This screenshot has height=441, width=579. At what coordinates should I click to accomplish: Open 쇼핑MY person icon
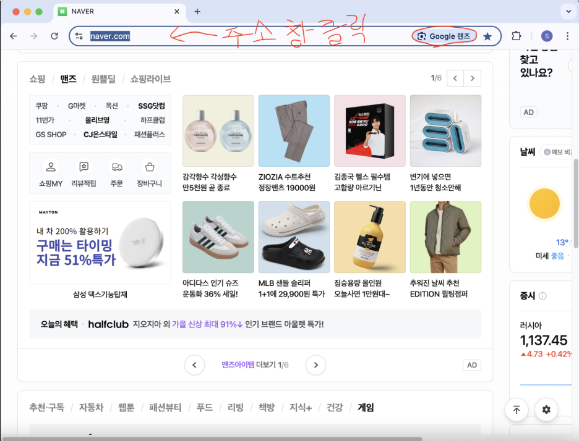pyautogui.click(x=51, y=167)
